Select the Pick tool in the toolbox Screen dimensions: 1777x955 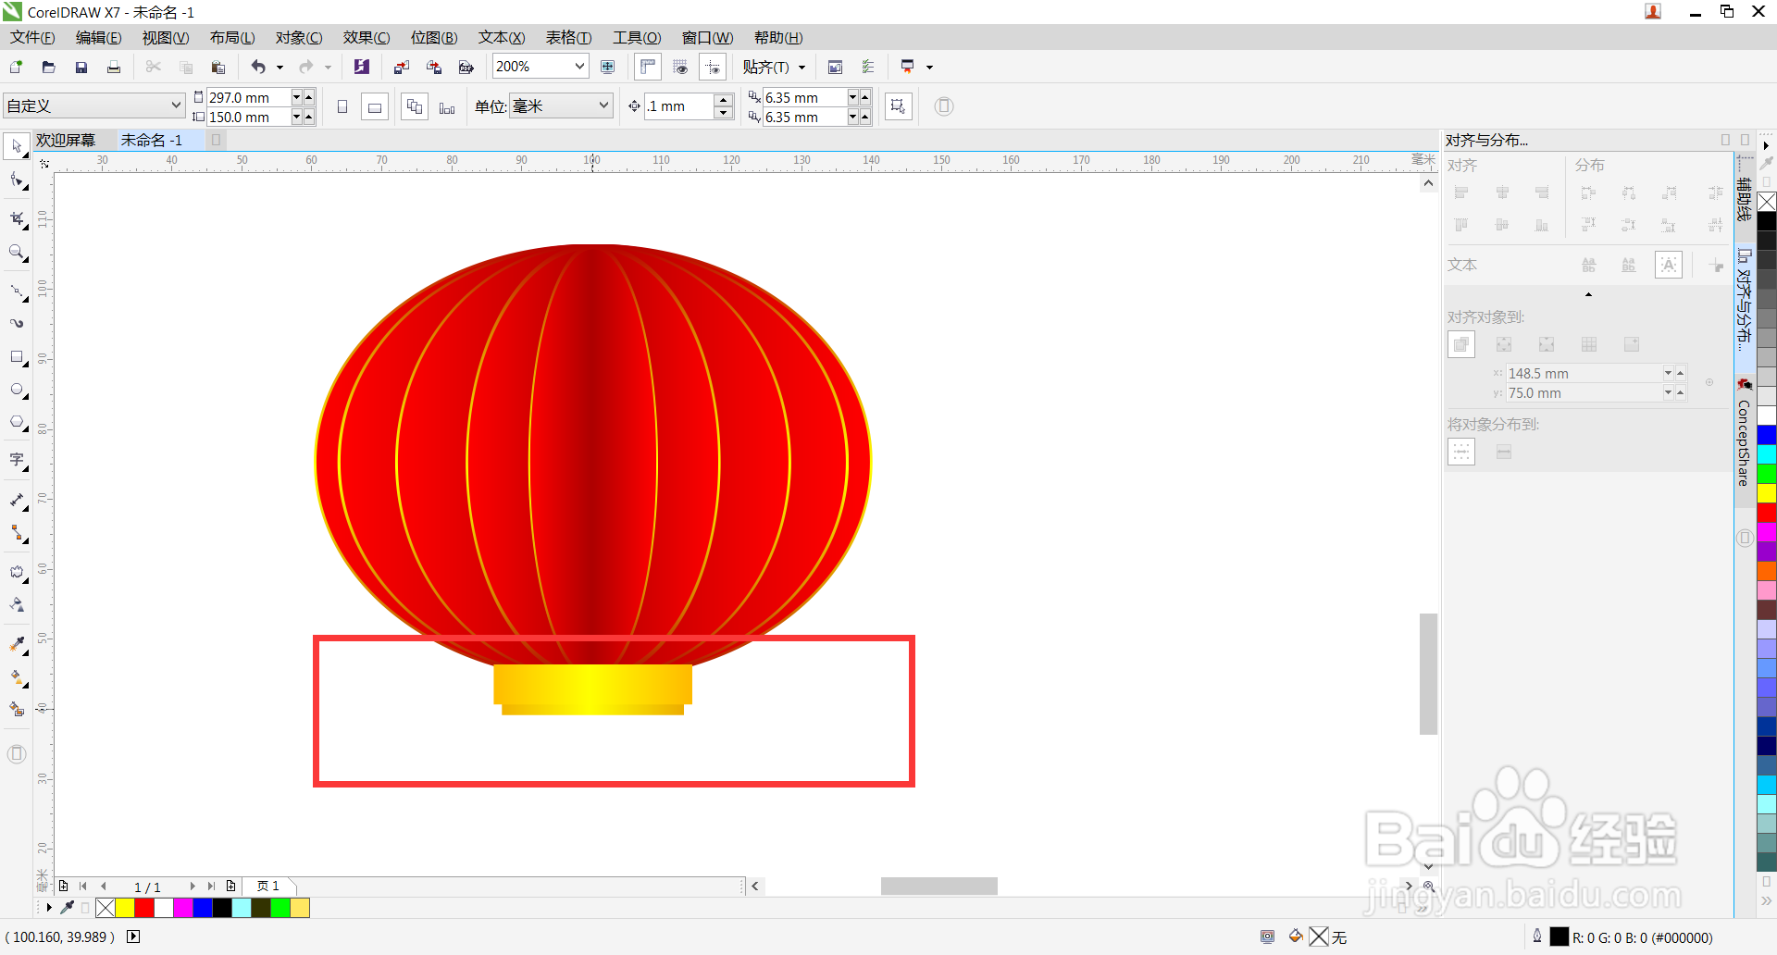pos(17,146)
